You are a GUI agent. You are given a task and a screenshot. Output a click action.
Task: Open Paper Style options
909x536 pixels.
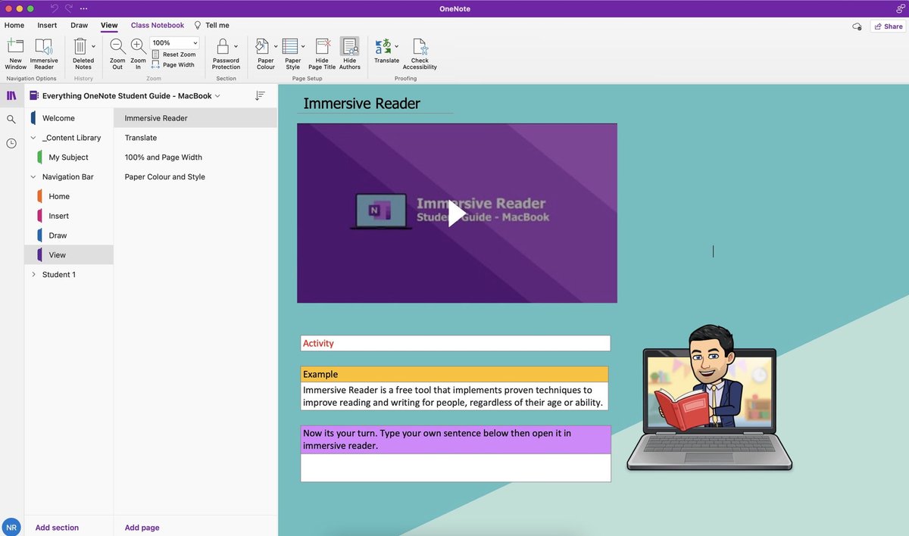(x=292, y=54)
